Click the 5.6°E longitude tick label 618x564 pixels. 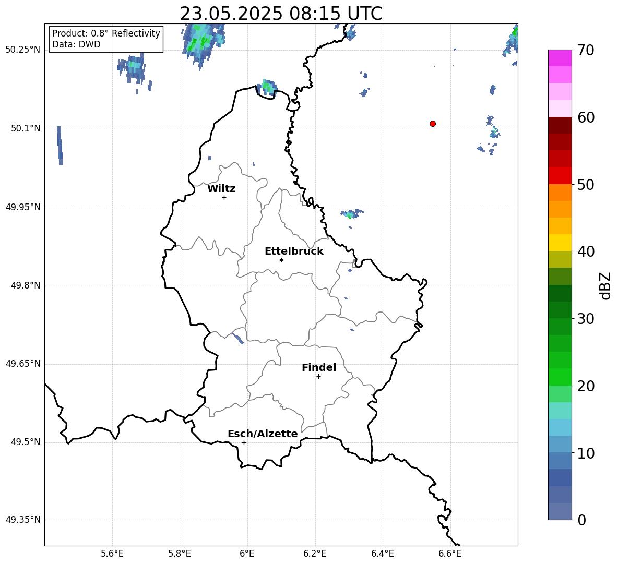click(x=112, y=554)
